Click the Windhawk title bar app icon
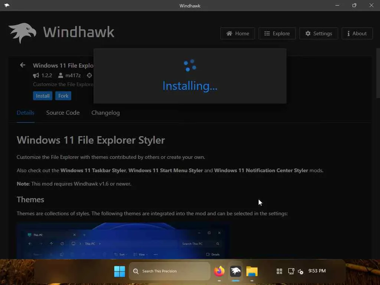 [7, 5]
